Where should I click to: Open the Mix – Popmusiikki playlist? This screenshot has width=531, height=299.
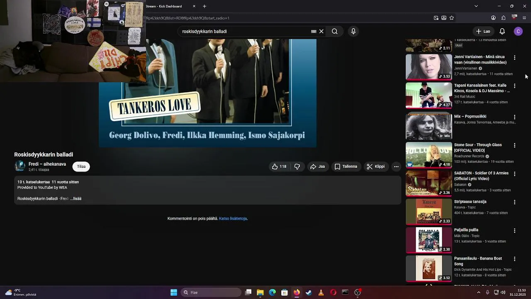point(470,117)
